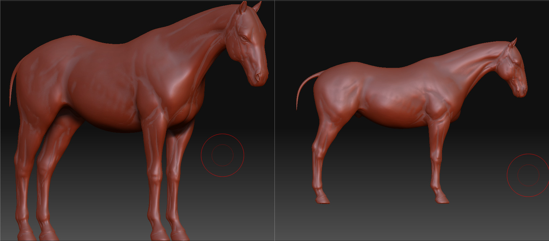The image size is (549, 241).
Task: Click the left horse's nostril
Action: 258,77
